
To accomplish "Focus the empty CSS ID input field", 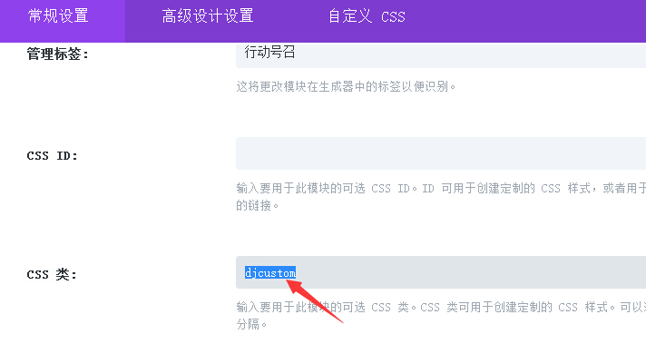I will (x=441, y=153).
